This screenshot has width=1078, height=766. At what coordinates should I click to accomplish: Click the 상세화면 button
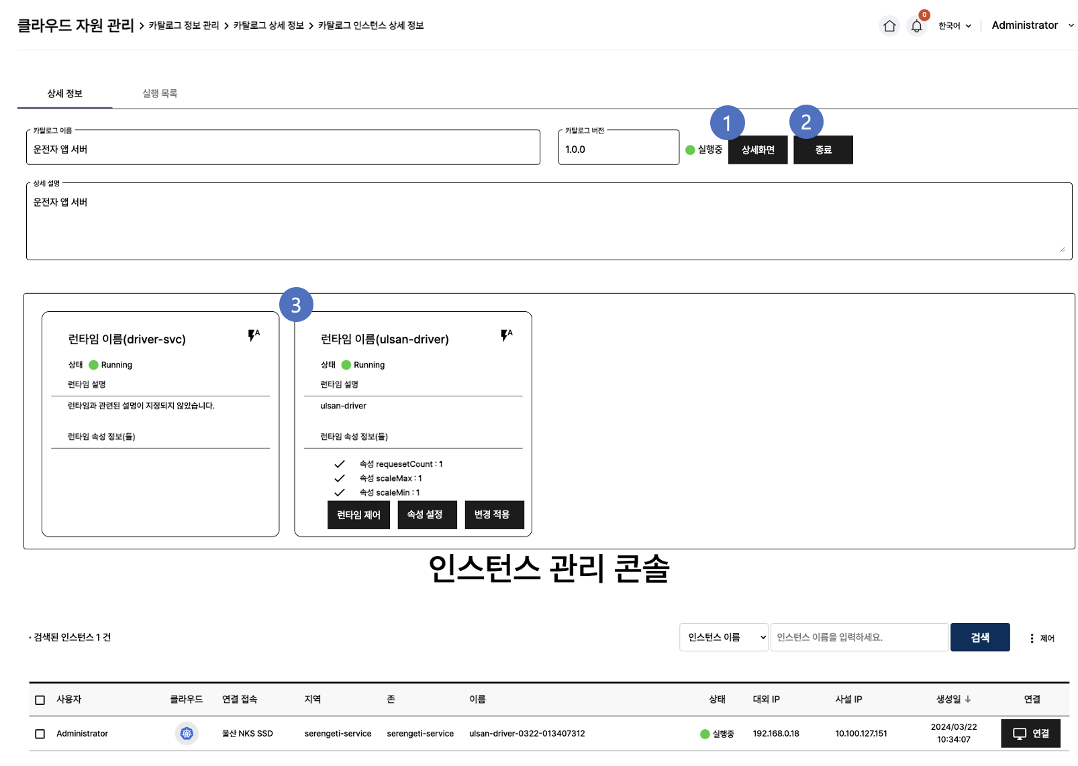pyautogui.click(x=758, y=150)
